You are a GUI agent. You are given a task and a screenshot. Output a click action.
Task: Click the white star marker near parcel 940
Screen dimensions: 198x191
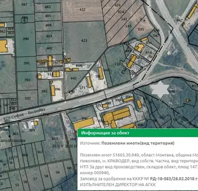point(160,89)
